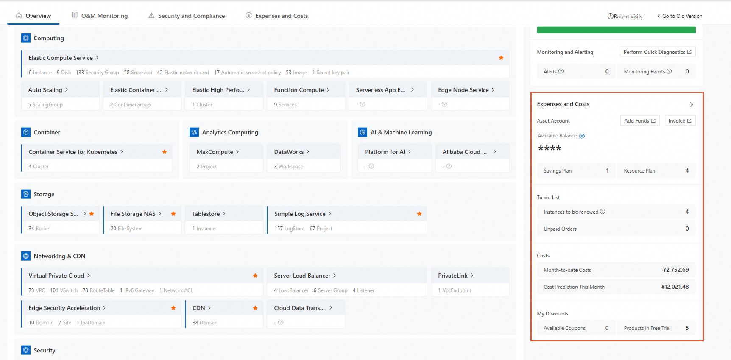731x360 pixels.
Task: Click the help icon beside Monitoring Events
Action: click(x=669, y=71)
